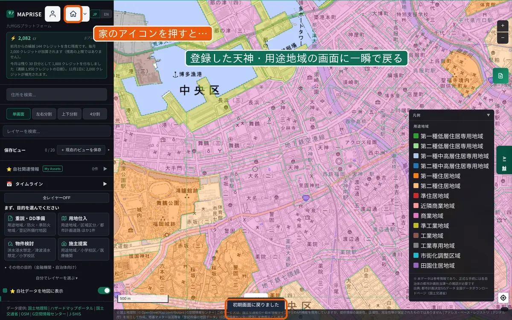Focus the レイヤーを検索 layer search field
The height and width of the screenshot is (320, 512).
[57, 131]
